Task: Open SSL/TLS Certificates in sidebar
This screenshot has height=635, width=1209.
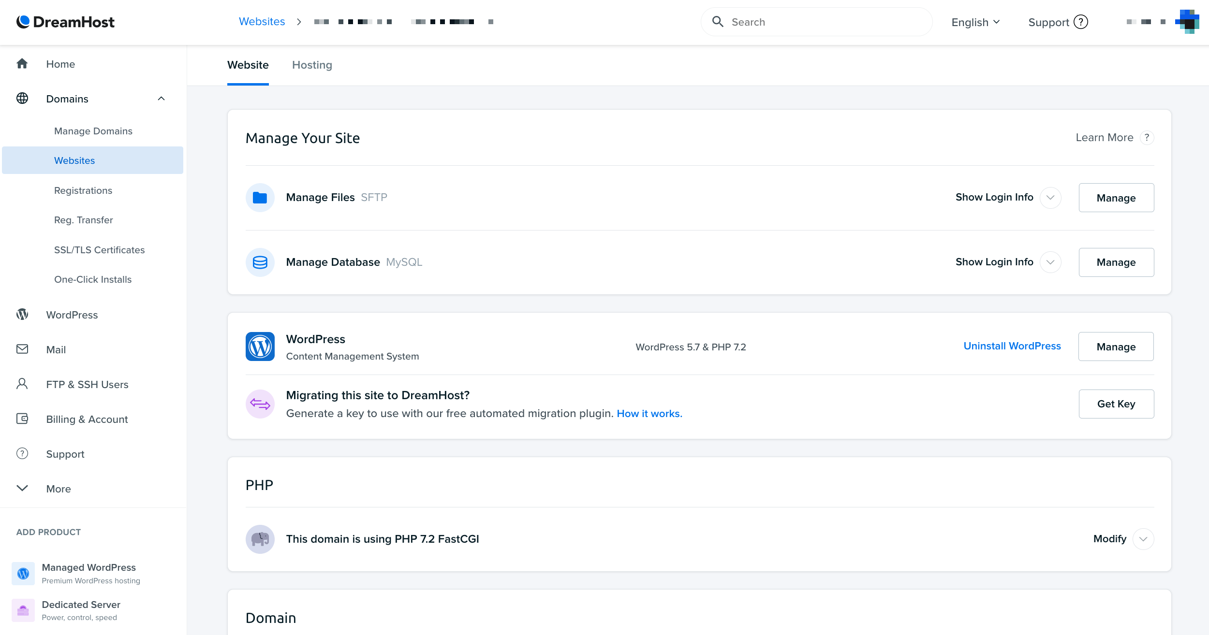Action: point(100,250)
